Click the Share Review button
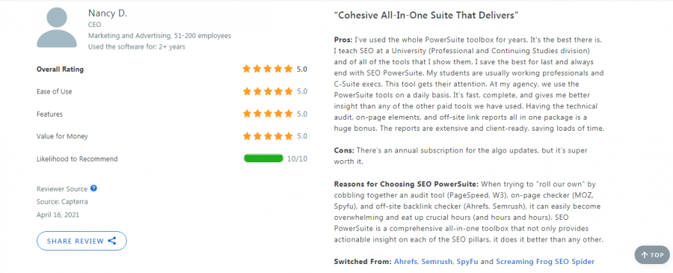Image resolution: width=673 pixels, height=273 pixels. [82, 241]
